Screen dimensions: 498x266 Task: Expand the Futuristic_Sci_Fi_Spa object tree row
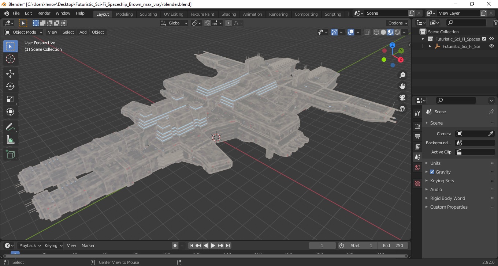430,46
